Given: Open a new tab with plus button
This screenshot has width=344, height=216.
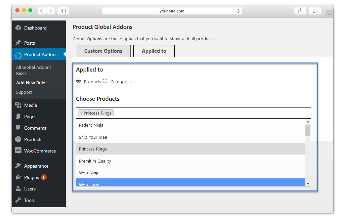Looking at the screenshot, I should pos(330,14).
